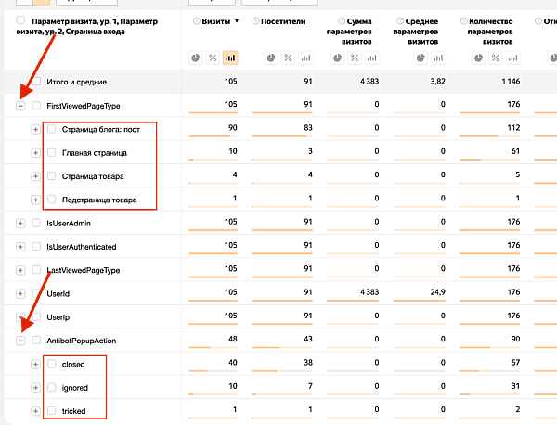Image resolution: width=557 pixels, height=425 pixels.
Task: Open help hint icon next to Визиты
Action: 197,21
